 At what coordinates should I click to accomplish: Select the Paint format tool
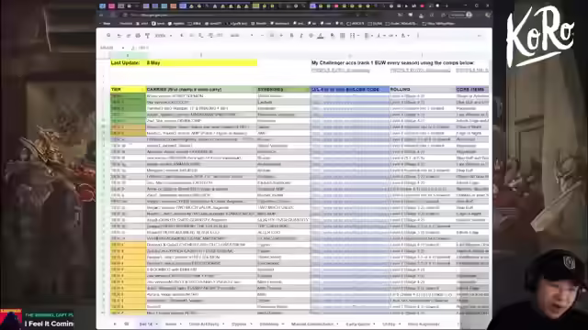pos(147,36)
